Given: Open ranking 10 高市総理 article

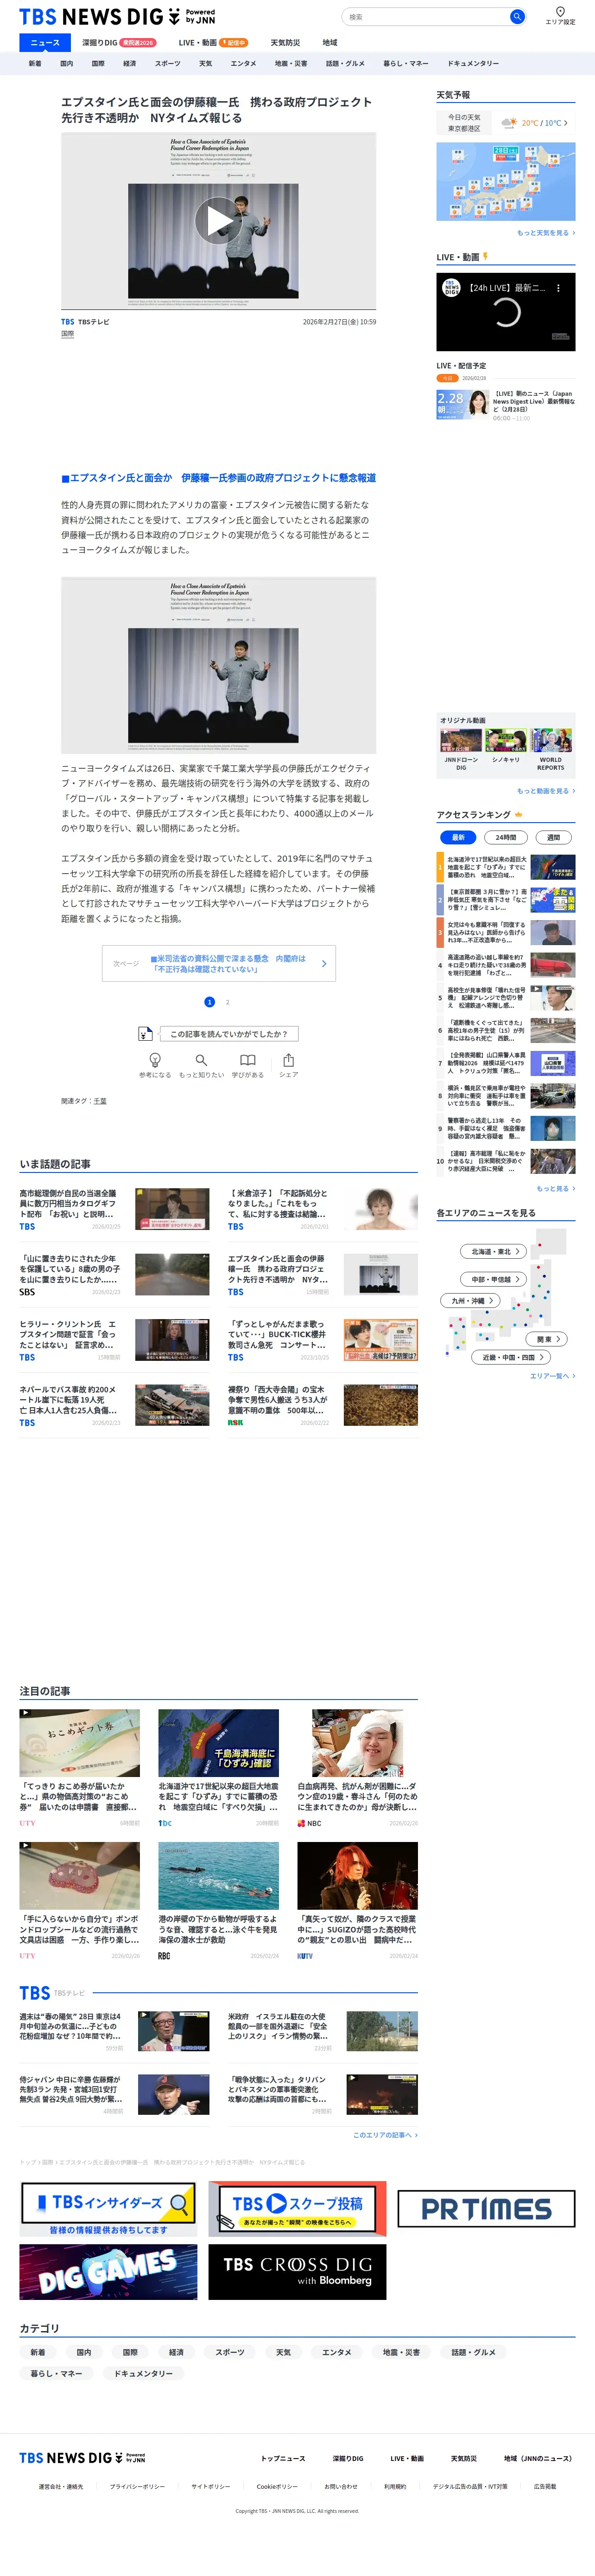Looking at the screenshot, I should 505,1161.
